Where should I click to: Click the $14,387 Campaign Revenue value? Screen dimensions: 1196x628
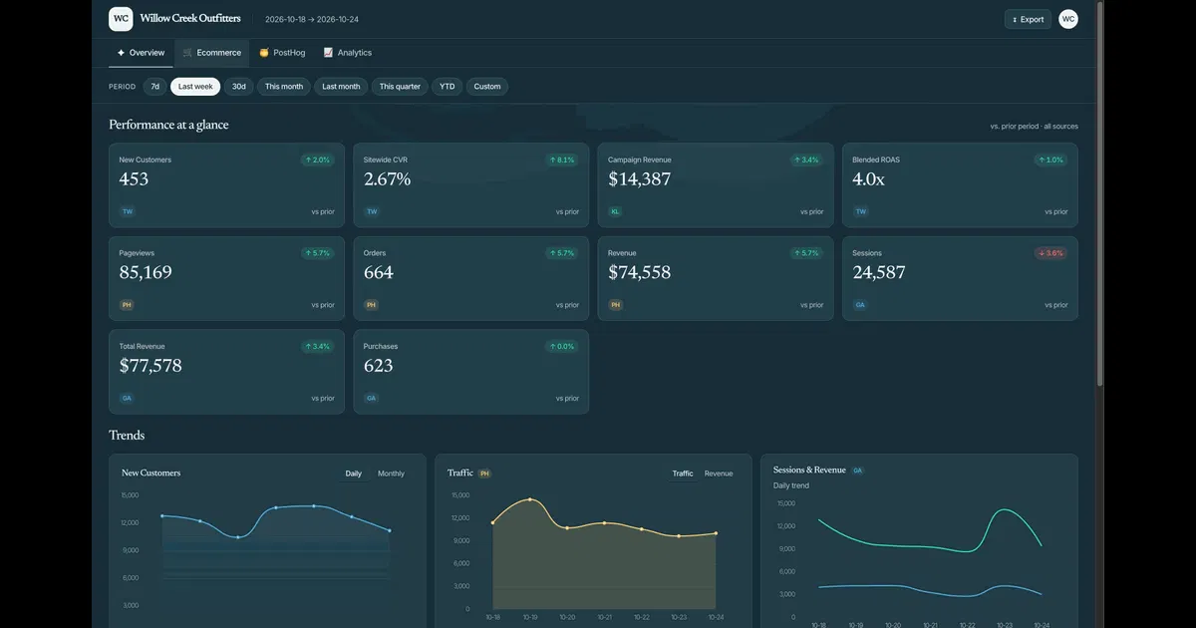tap(640, 179)
